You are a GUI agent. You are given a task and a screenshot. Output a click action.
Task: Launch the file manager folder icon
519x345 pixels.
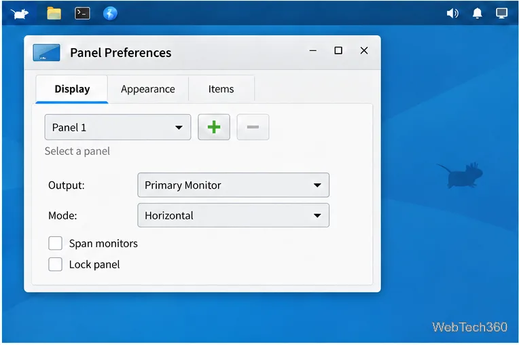click(x=54, y=14)
